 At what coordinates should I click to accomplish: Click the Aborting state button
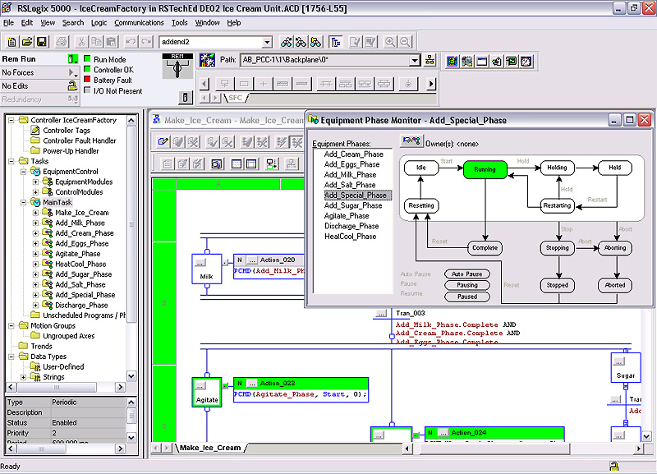(x=614, y=248)
